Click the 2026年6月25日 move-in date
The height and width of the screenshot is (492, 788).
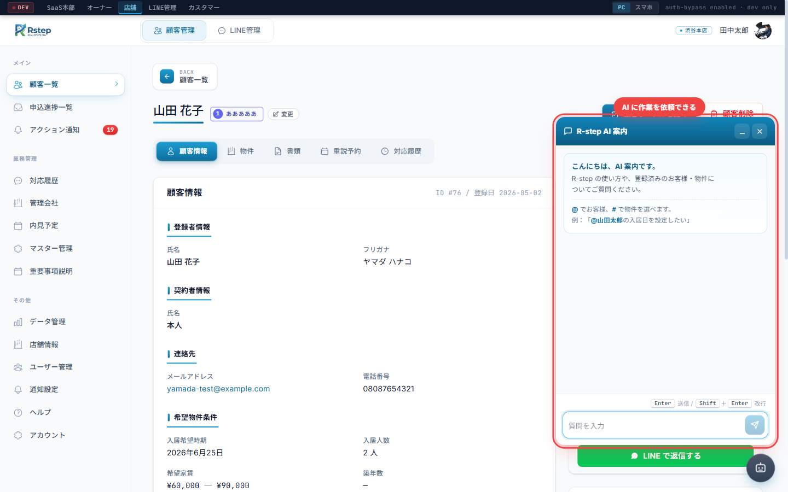(195, 453)
